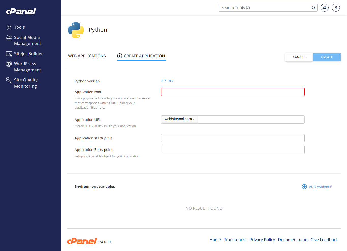Click the search magnifier icon
The height and width of the screenshot is (251, 347).
(x=313, y=8)
